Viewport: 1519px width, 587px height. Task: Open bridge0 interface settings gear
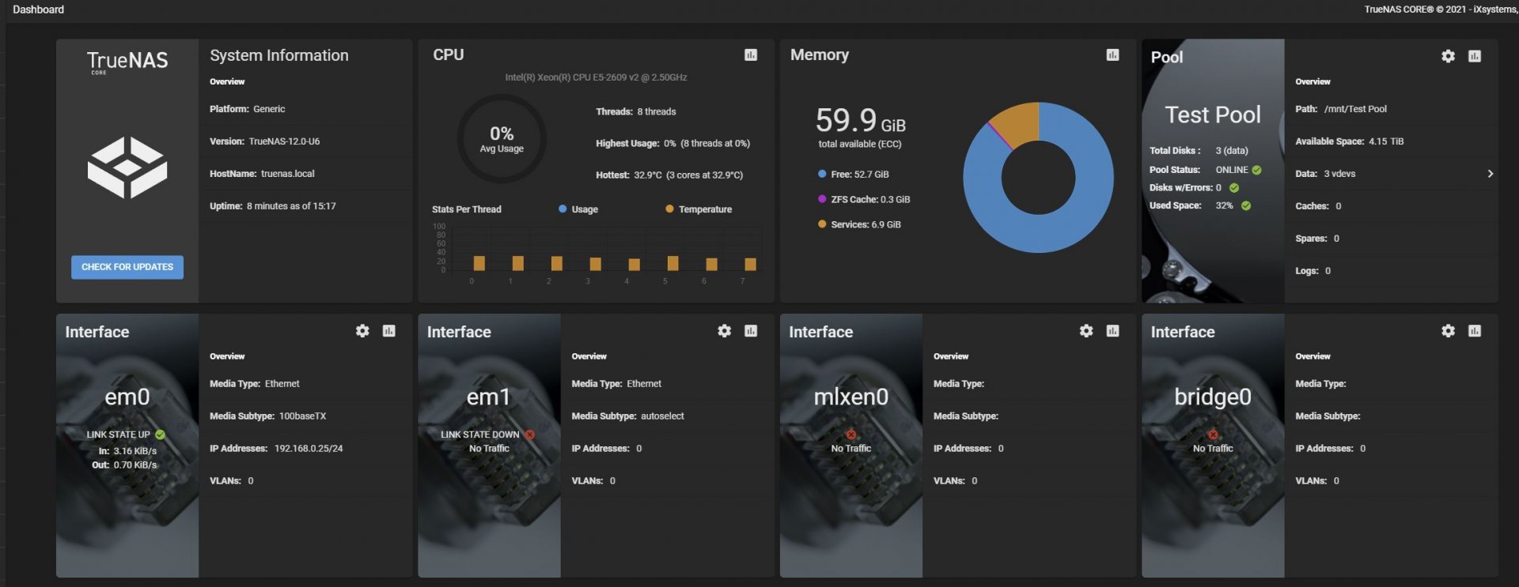1448,331
